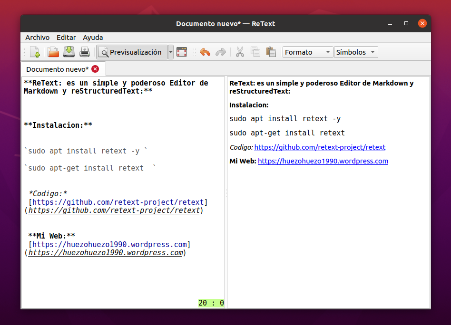This screenshot has height=325, width=451.
Task: Close the ReText window
Action: click(422, 24)
